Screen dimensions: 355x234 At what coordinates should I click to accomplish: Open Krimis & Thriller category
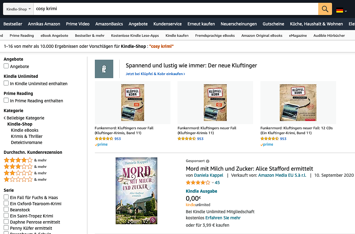pos(27,136)
